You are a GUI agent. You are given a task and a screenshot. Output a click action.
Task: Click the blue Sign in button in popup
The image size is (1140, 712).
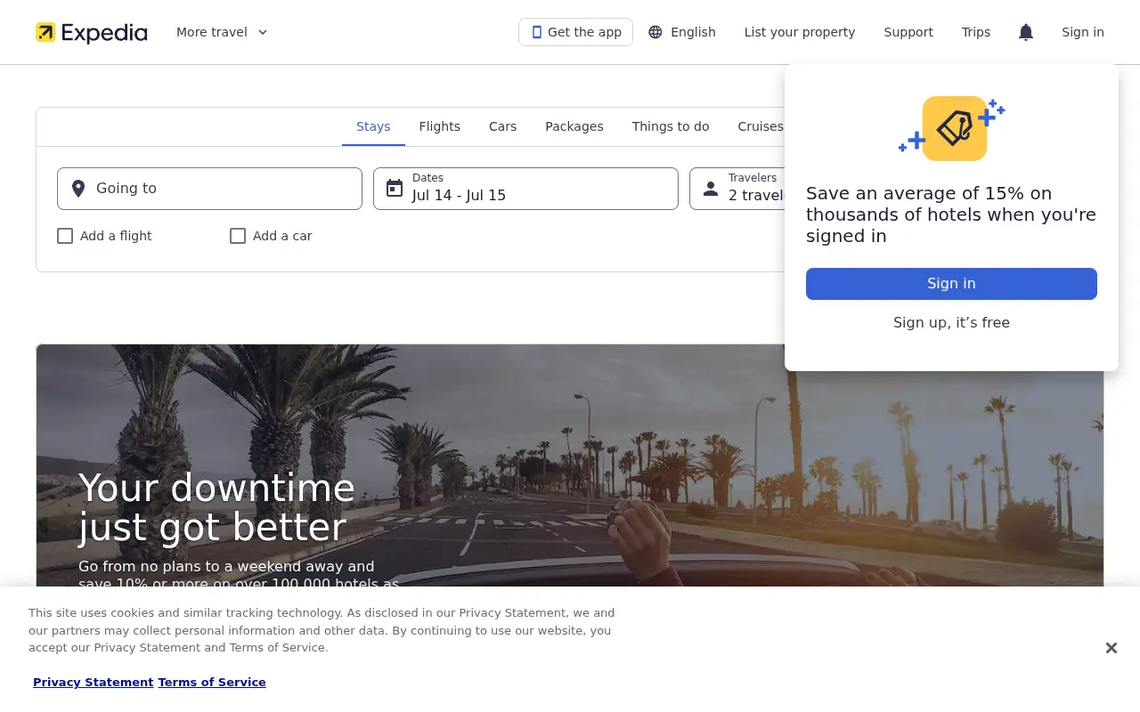(x=951, y=284)
